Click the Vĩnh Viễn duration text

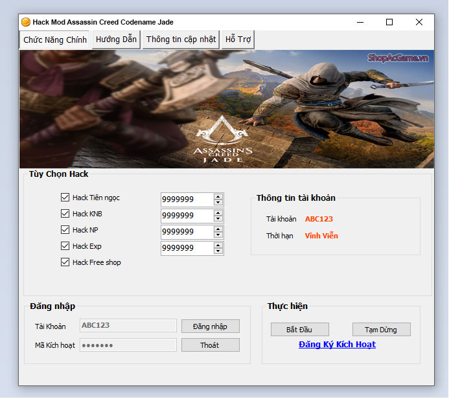[321, 236]
